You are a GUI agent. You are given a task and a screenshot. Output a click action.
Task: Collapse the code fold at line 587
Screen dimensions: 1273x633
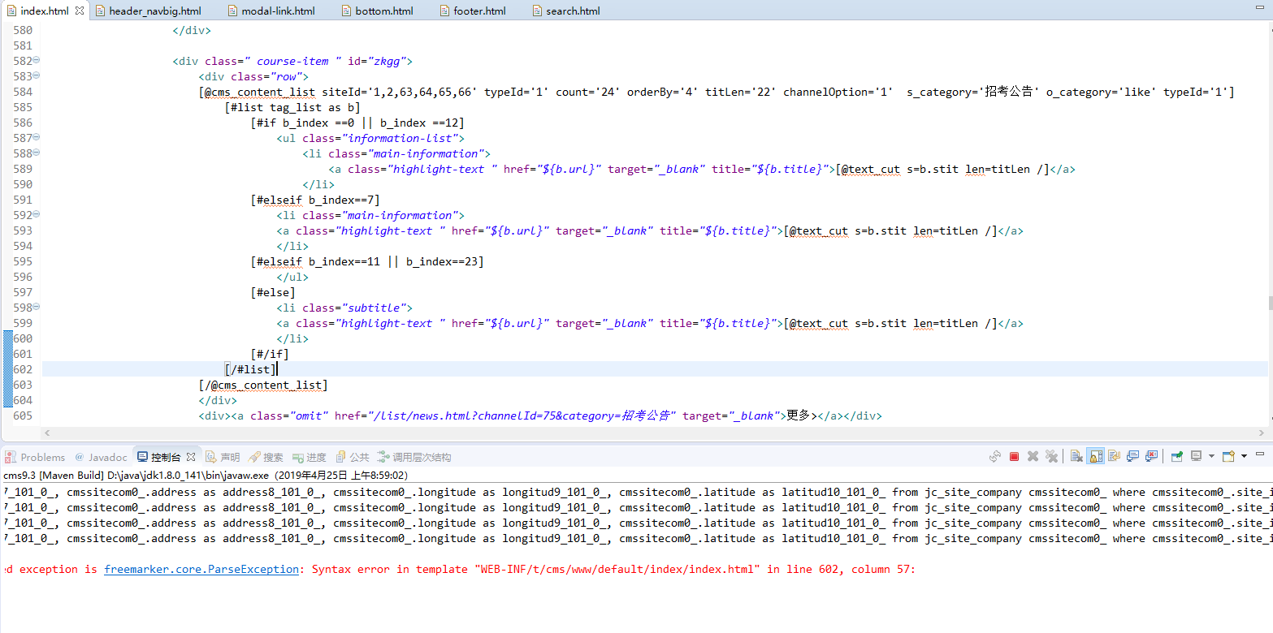(37, 138)
